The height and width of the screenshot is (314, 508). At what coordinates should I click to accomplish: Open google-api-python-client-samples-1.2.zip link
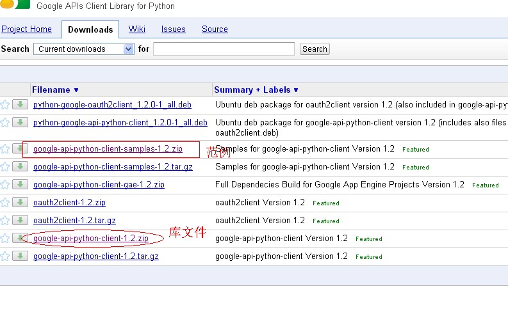(x=108, y=149)
